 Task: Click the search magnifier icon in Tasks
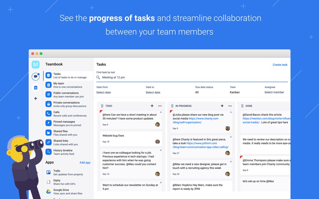(98, 77)
